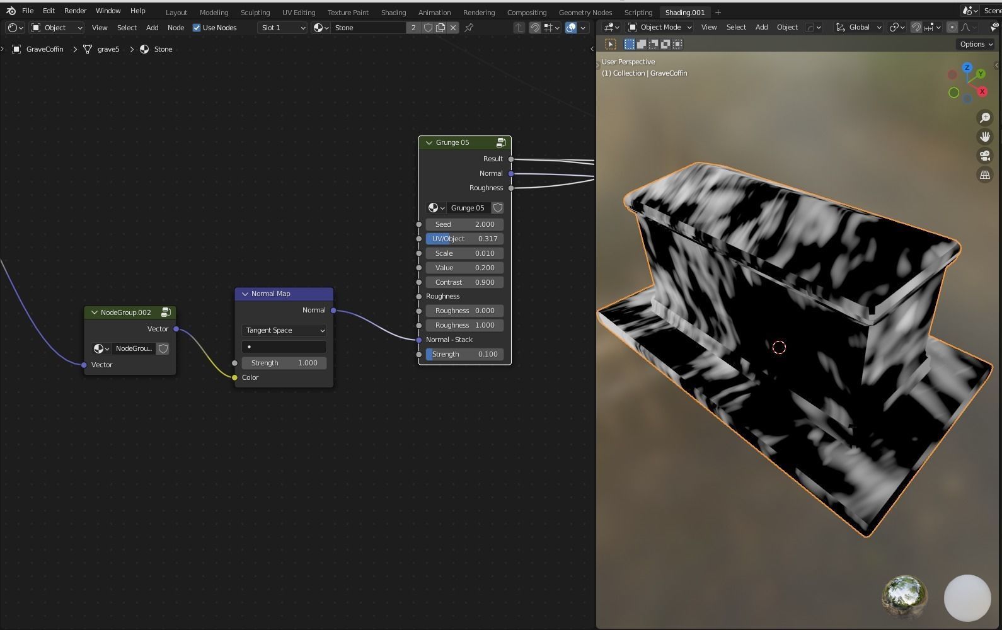Open the Render menu

click(x=75, y=11)
